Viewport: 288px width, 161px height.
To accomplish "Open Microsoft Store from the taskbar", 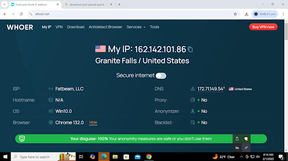I will click(126, 157).
